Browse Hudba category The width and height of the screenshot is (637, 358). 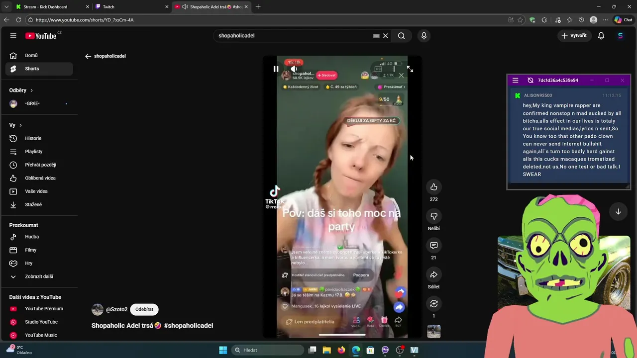39,237
